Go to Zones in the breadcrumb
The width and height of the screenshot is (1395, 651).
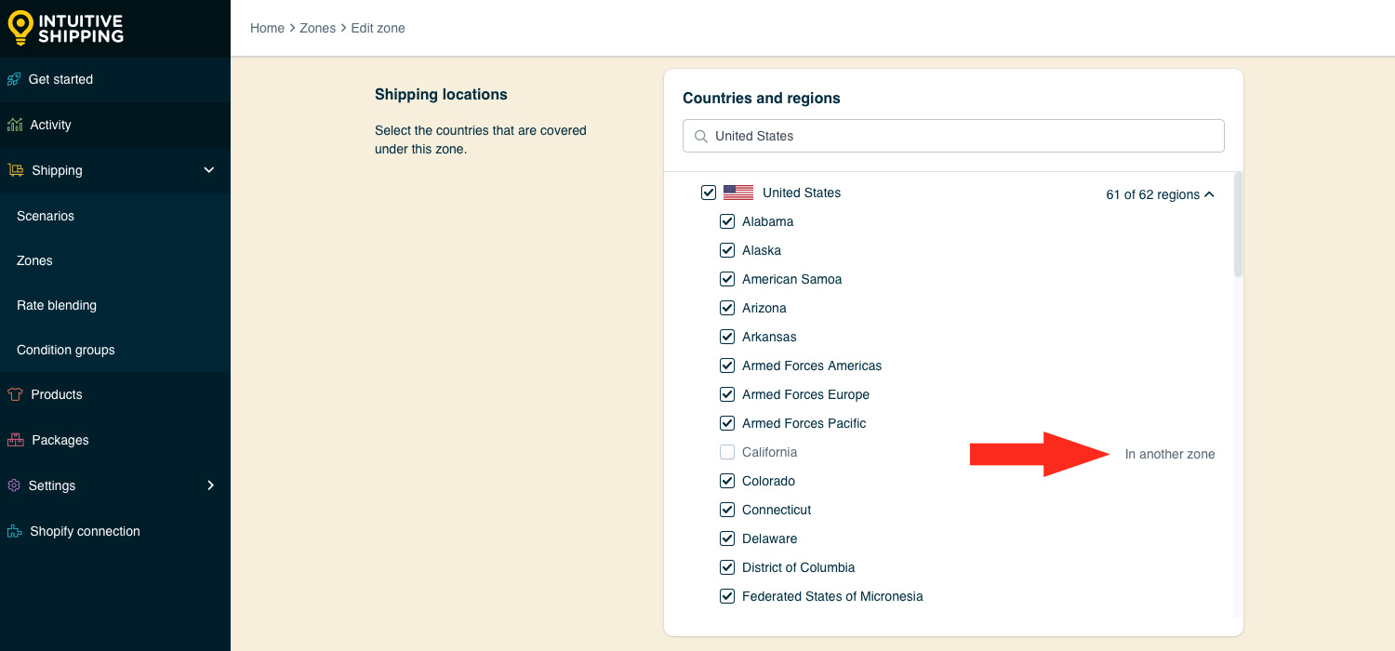pyautogui.click(x=317, y=28)
